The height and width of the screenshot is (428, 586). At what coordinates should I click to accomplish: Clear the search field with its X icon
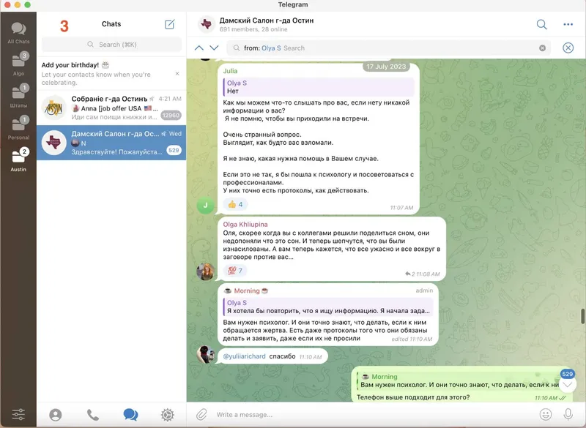(541, 47)
